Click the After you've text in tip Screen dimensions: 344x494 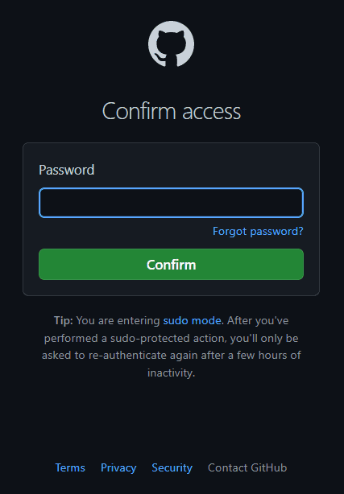(258, 320)
